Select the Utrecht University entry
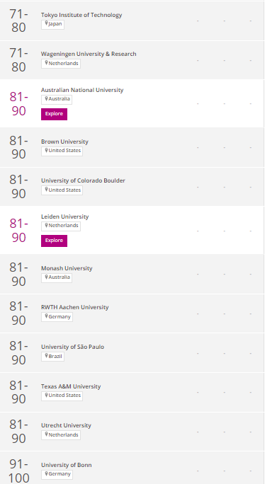The width and height of the screenshot is (265, 484). pos(66,425)
